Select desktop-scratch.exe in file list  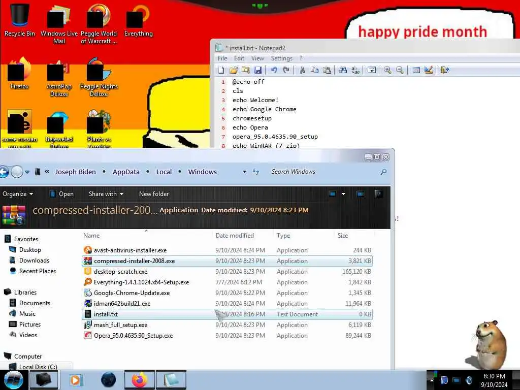227,272
